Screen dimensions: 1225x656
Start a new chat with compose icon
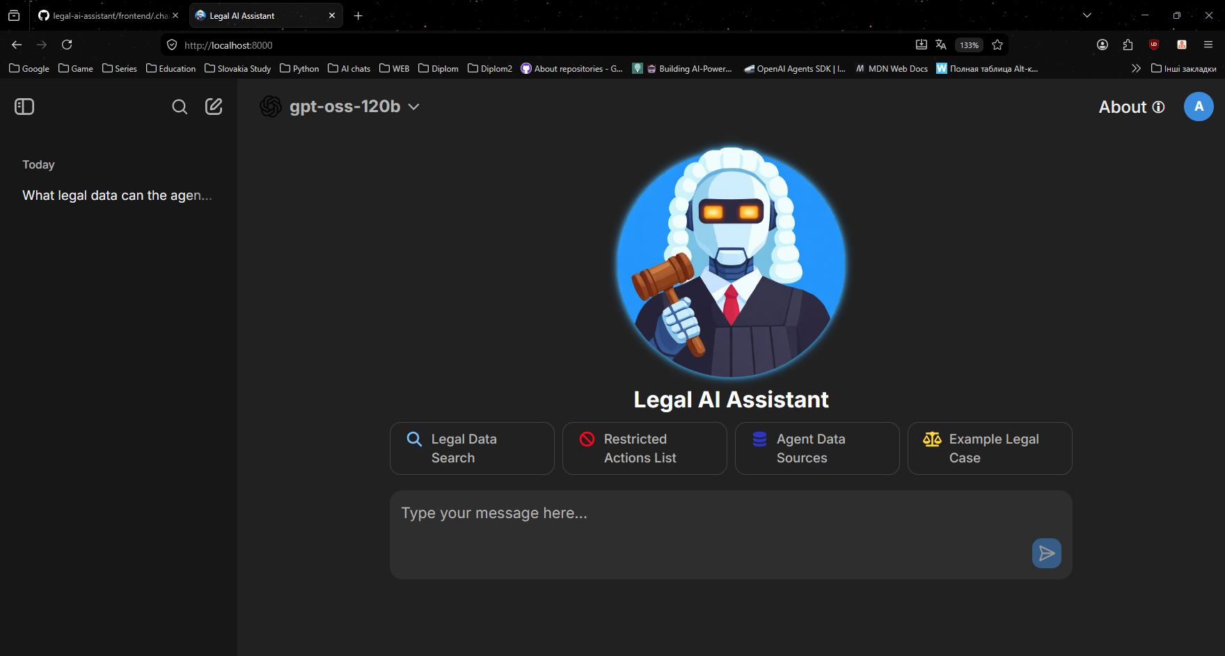coord(214,107)
